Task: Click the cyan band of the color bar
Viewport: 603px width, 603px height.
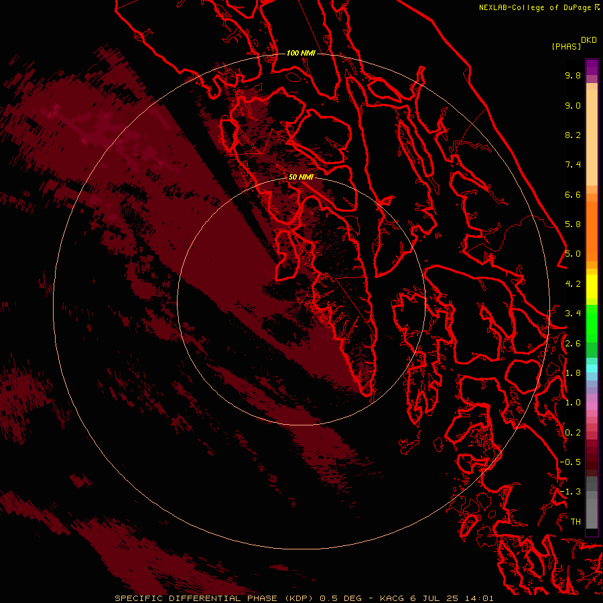Action: tap(592, 368)
